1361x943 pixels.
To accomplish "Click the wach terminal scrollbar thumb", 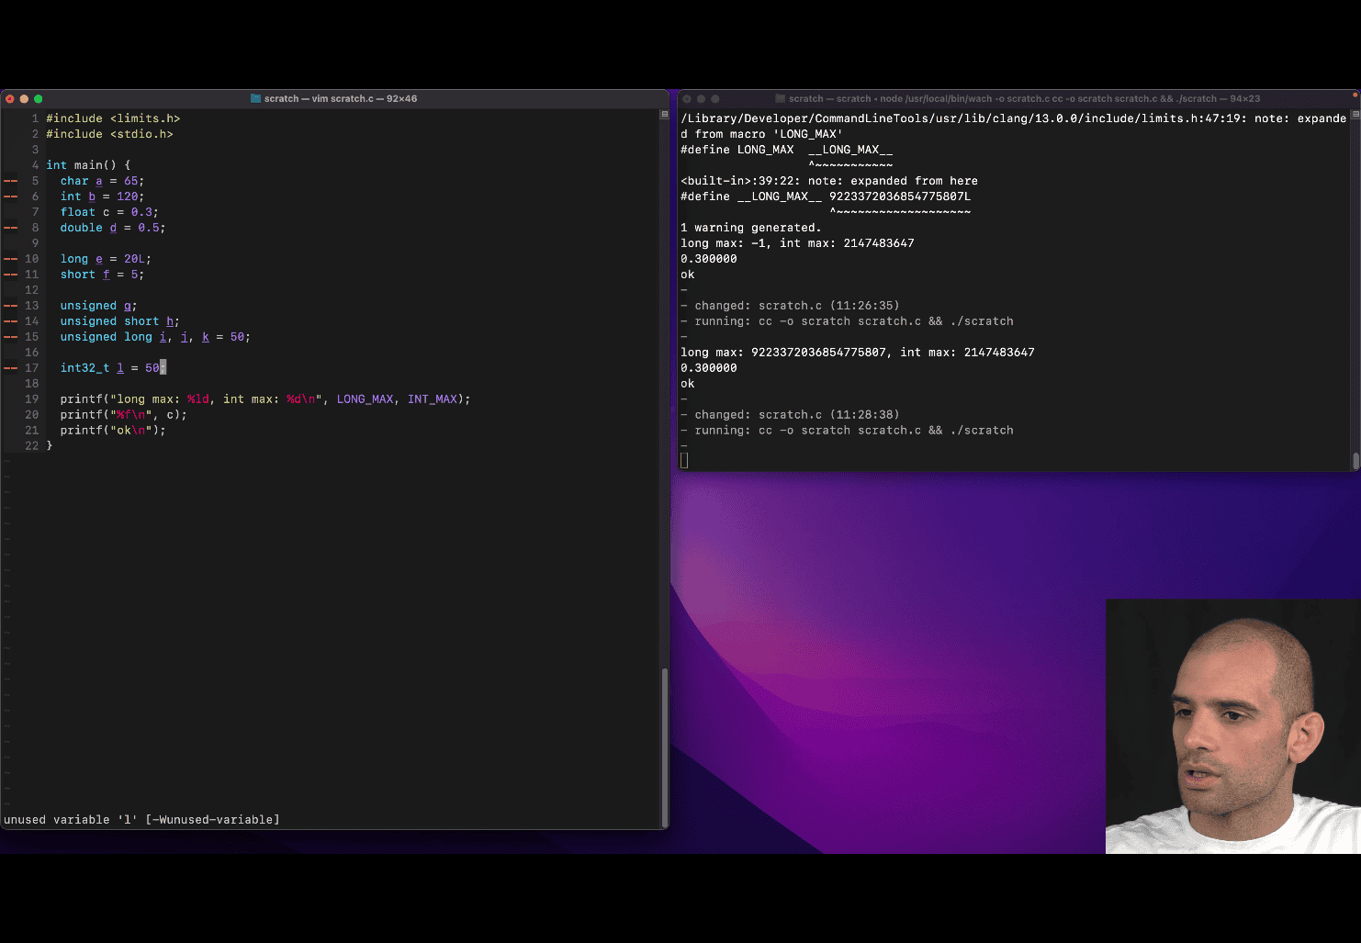I will click(x=1355, y=460).
